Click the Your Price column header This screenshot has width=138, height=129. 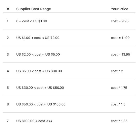coord(119,9)
